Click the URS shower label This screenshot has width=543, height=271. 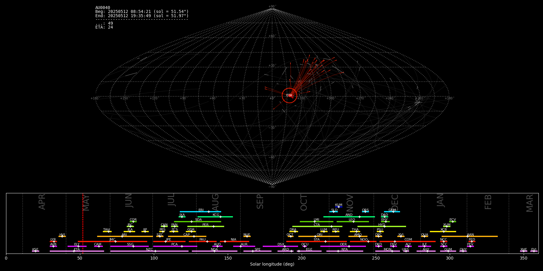405,250
